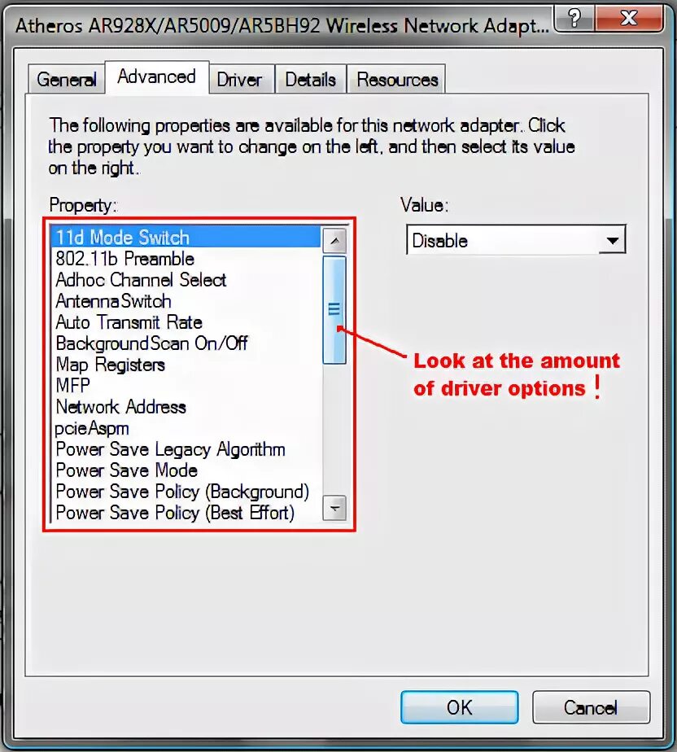Close the adapter properties dialog
The height and width of the screenshot is (752, 677).
(629, 18)
